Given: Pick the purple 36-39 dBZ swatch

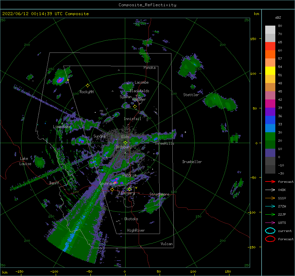Looking at the screenshot, I should (x=270, y=112).
